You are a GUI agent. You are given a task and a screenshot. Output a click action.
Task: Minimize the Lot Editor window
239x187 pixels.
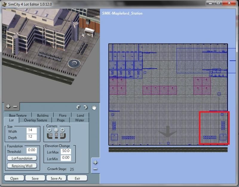(210, 3)
